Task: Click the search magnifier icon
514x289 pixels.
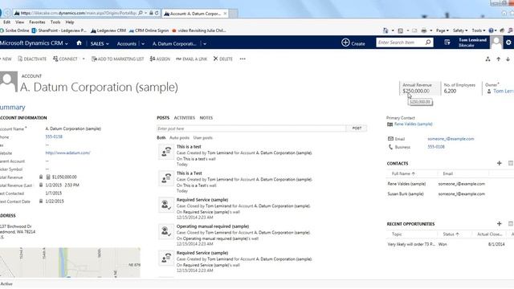Action: (428, 43)
